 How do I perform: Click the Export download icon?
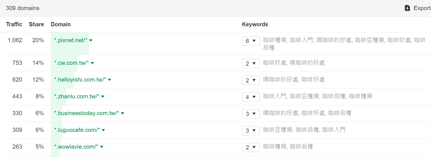pyautogui.click(x=407, y=8)
